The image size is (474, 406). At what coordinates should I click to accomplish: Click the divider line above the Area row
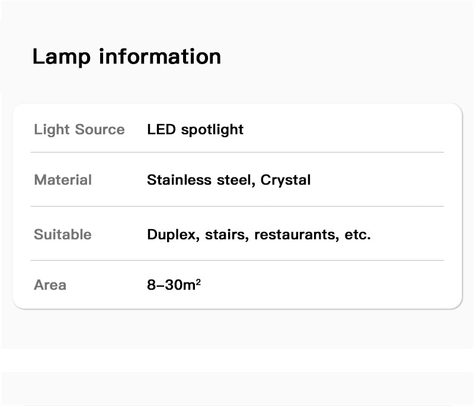coord(237,261)
